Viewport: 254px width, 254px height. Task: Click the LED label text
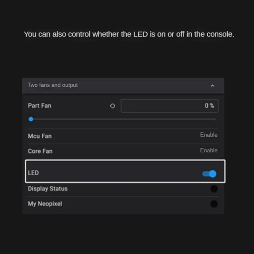pyautogui.click(x=33, y=173)
